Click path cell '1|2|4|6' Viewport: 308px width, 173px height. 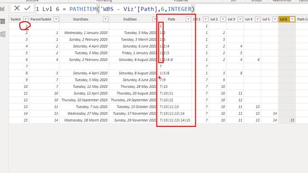tap(166, 60)
